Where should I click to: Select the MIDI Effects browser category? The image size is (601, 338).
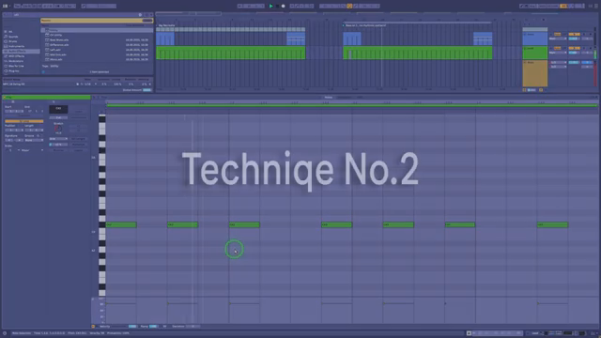point(16,56)
